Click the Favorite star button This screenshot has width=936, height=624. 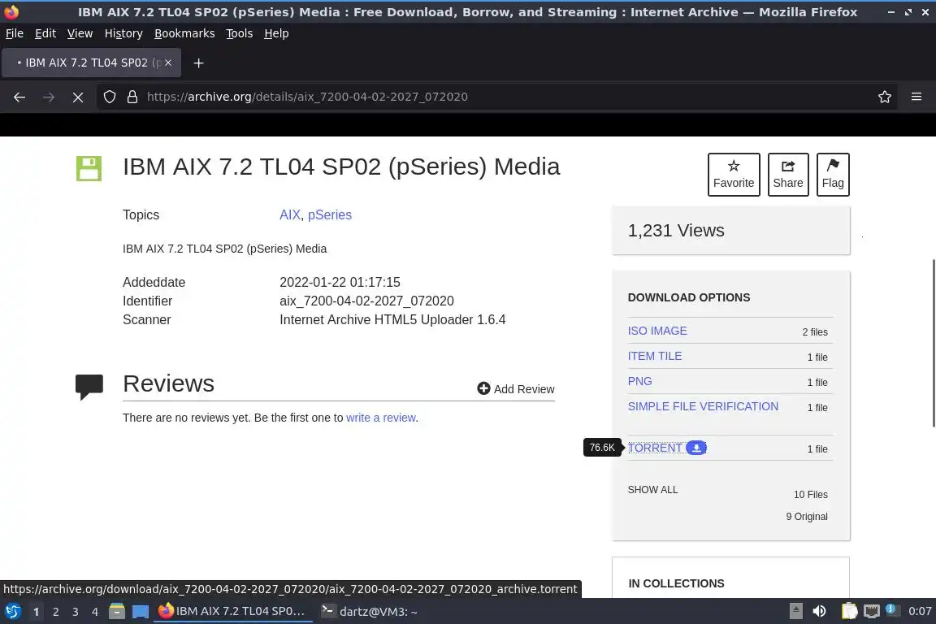(x=734, y=175)
